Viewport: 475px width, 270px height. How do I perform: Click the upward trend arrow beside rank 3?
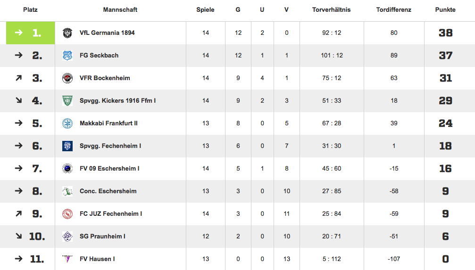point(19,78)
